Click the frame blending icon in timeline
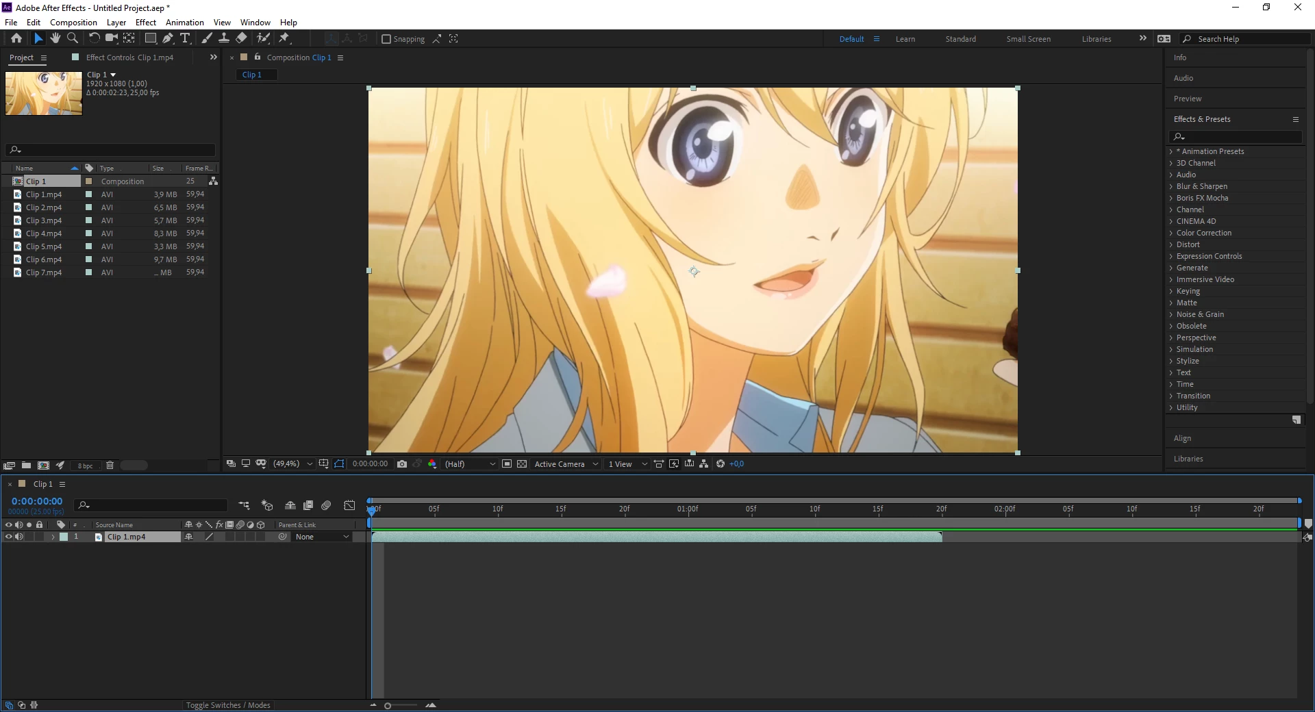Image resolution: width=1315 pixels, height=712 pixels. click(x=308, y=505)
